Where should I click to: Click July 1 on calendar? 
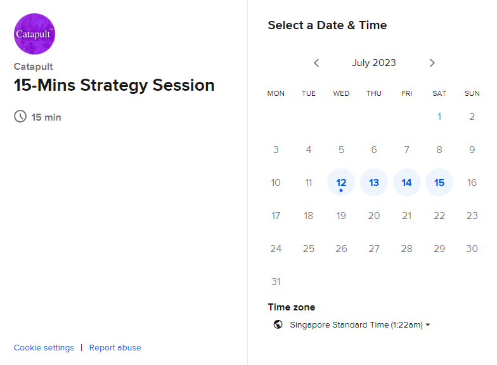click(x=439, y=117)
